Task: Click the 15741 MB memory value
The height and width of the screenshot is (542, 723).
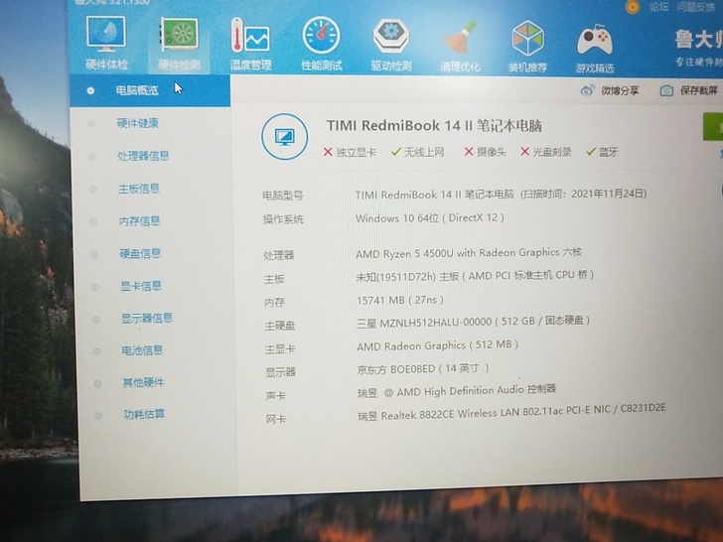Action: 400,300
